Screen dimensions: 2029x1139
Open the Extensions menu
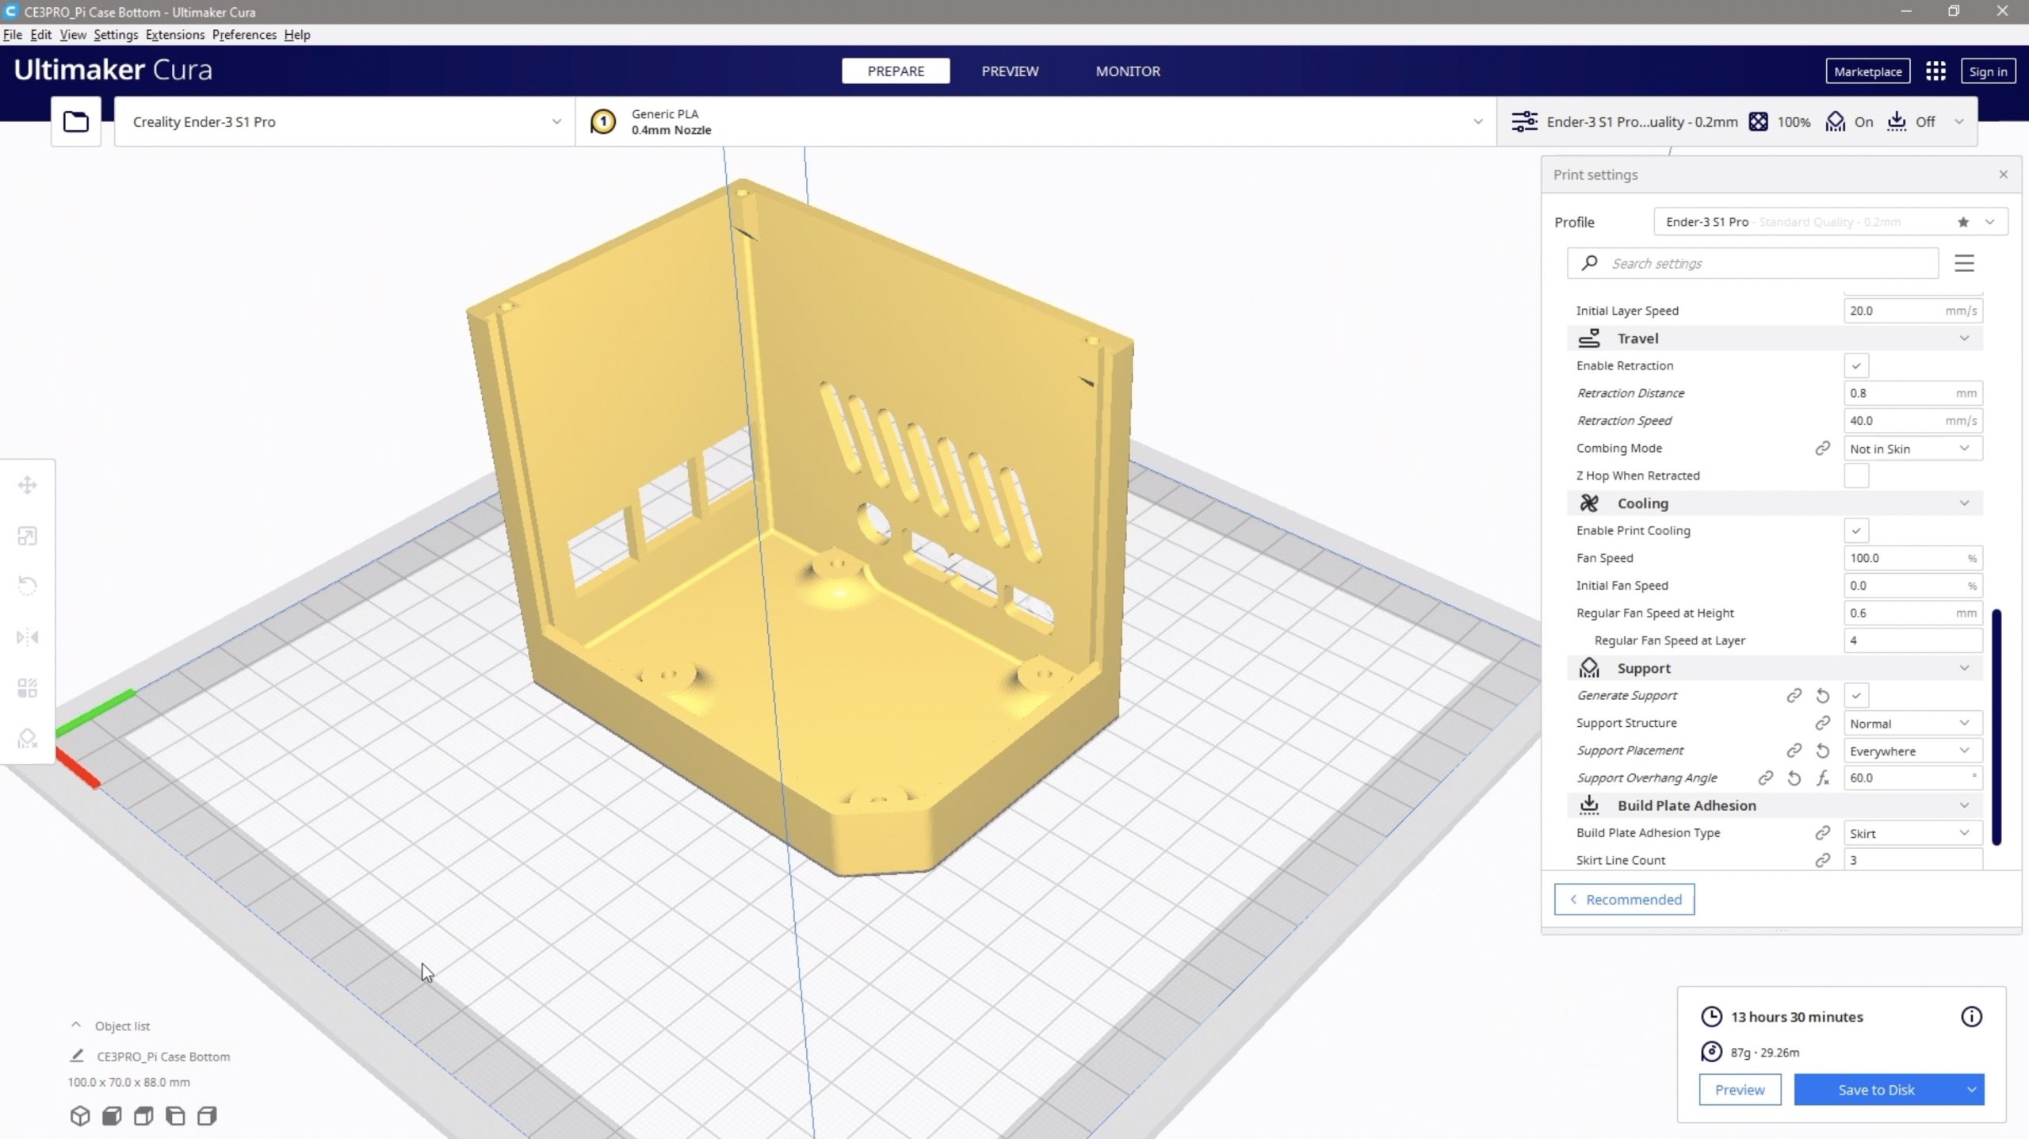tap(174, 35)
